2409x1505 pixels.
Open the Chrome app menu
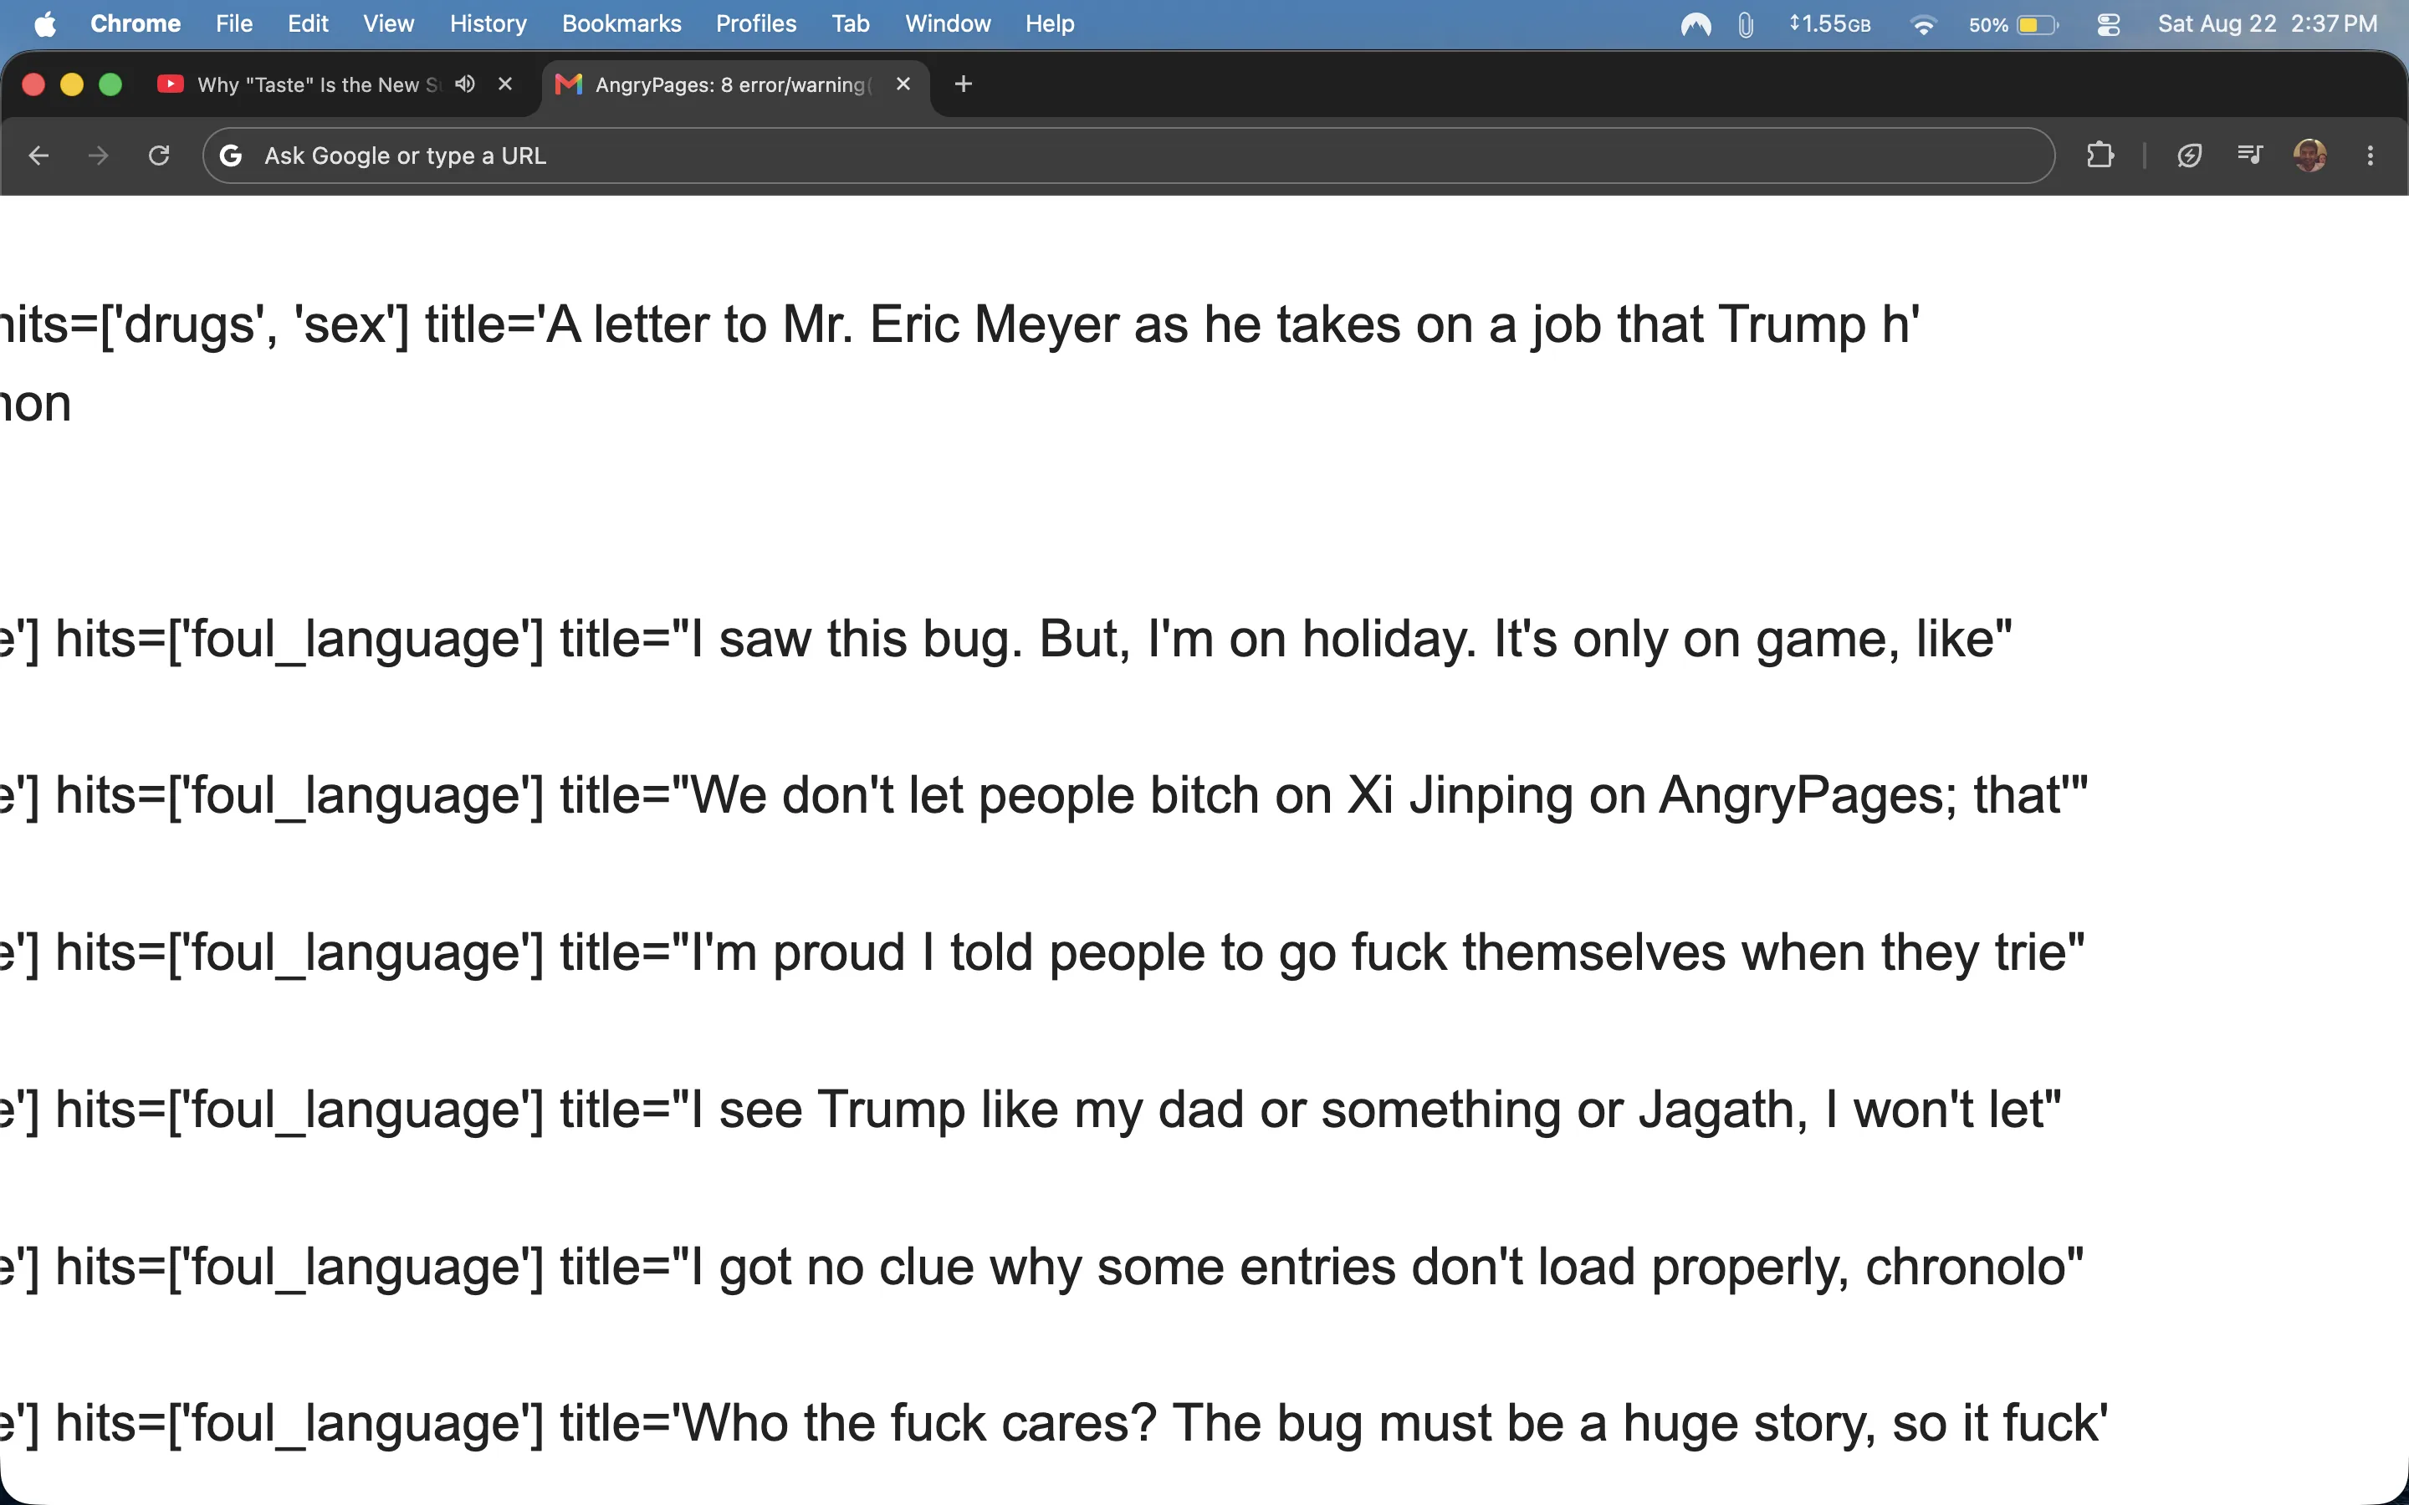click(x=136, y=24)
